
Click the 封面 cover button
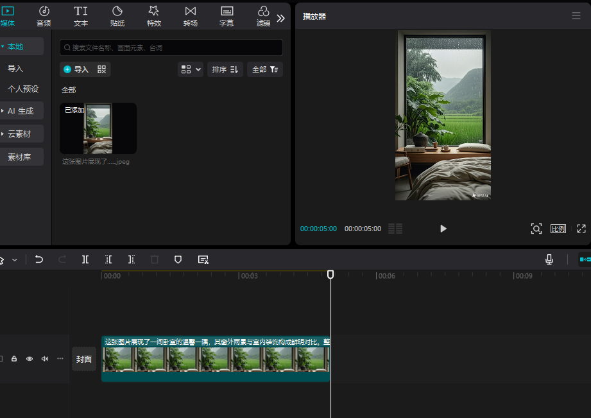point(83,359)
